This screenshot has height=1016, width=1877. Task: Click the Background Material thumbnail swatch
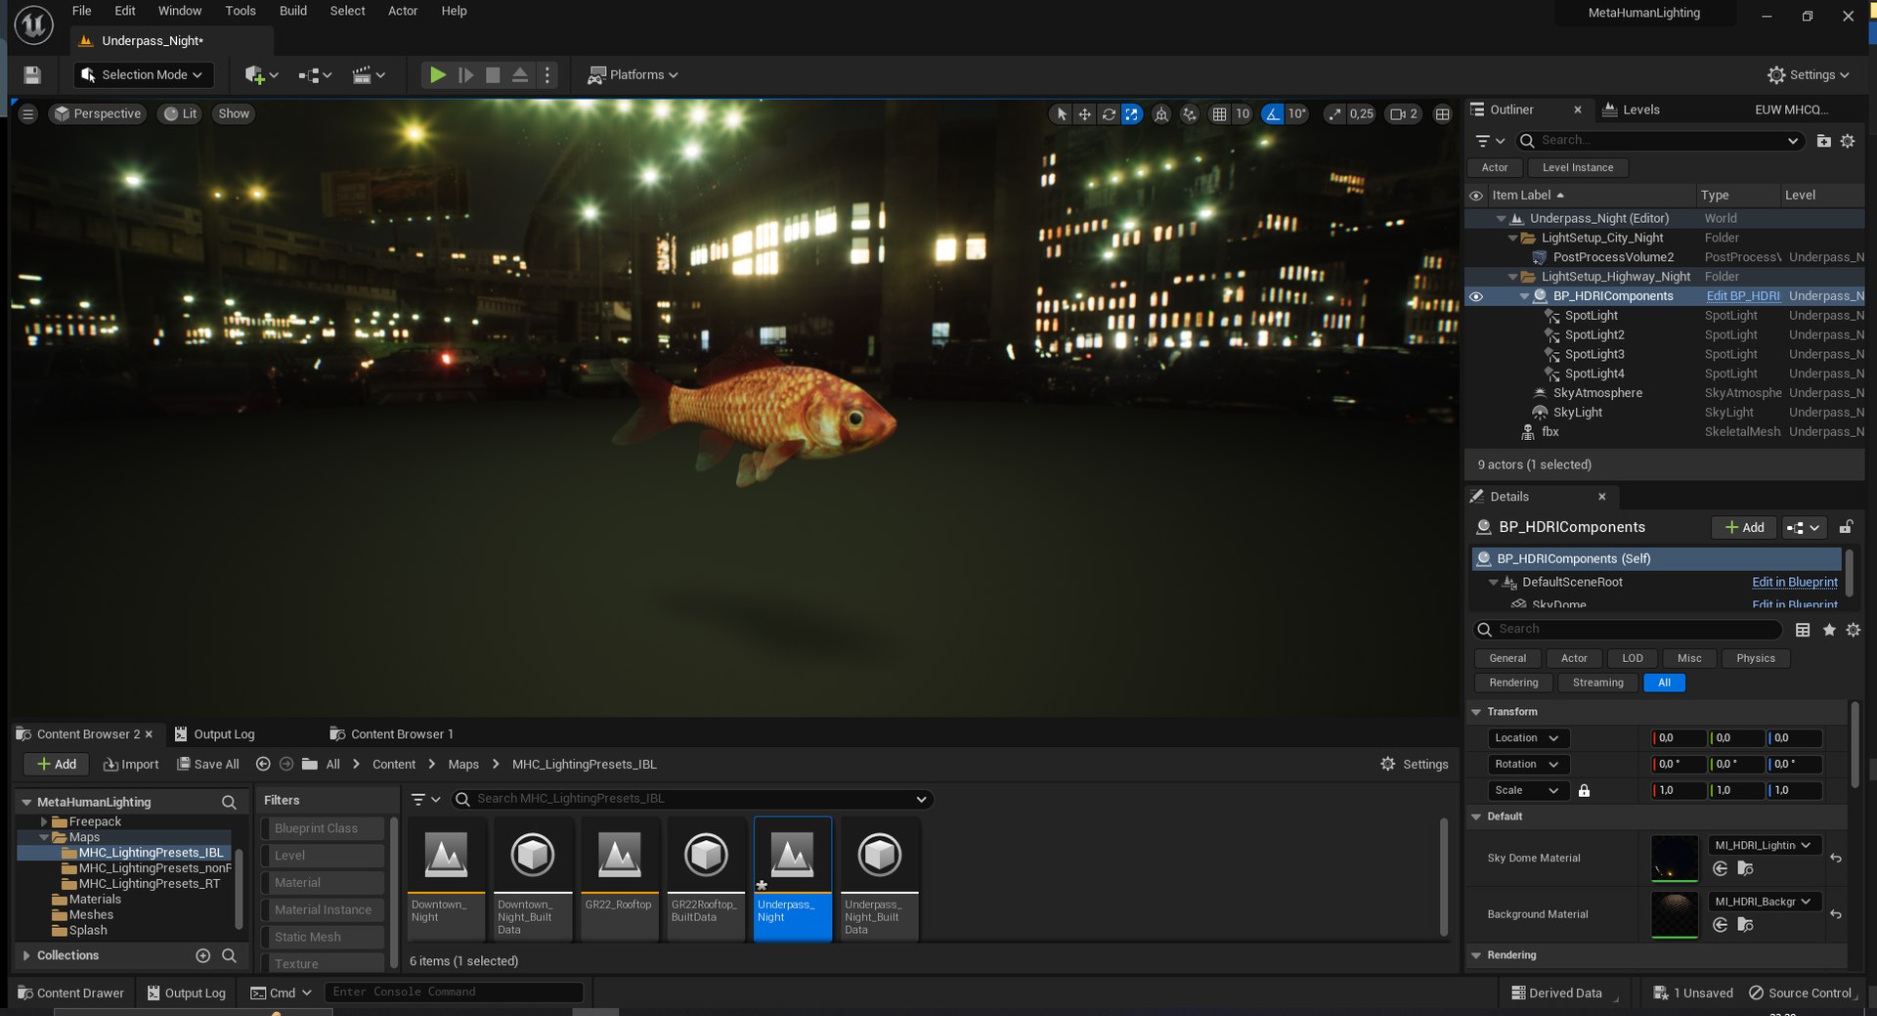click(1674, 914)
